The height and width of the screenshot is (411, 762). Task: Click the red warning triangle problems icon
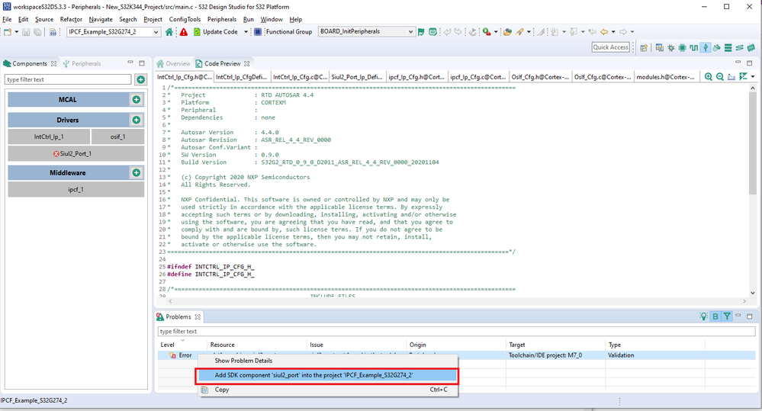pyautogui.click(x=184, y=32)
